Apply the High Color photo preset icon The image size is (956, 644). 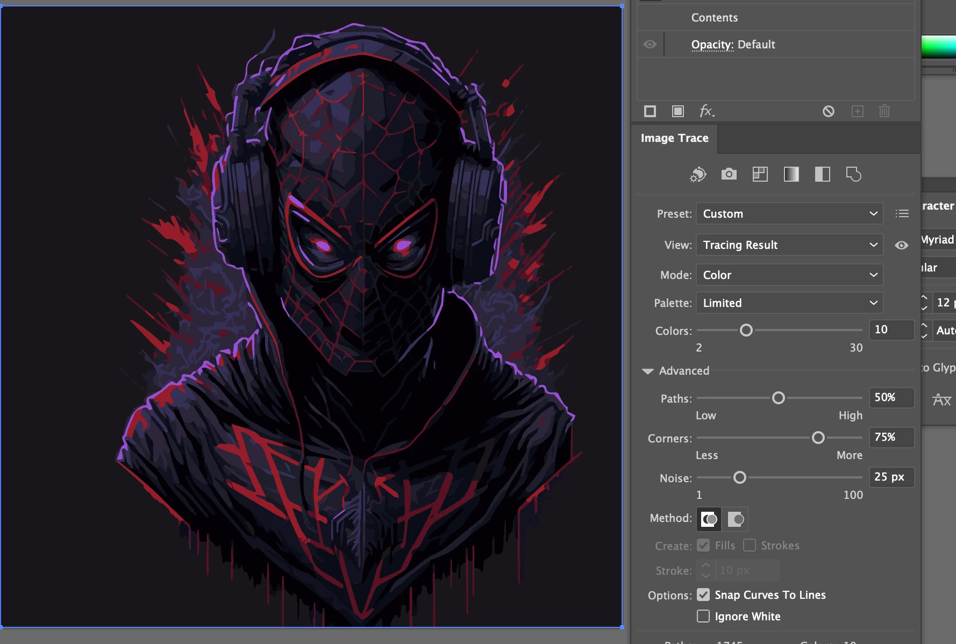(729, 174)
